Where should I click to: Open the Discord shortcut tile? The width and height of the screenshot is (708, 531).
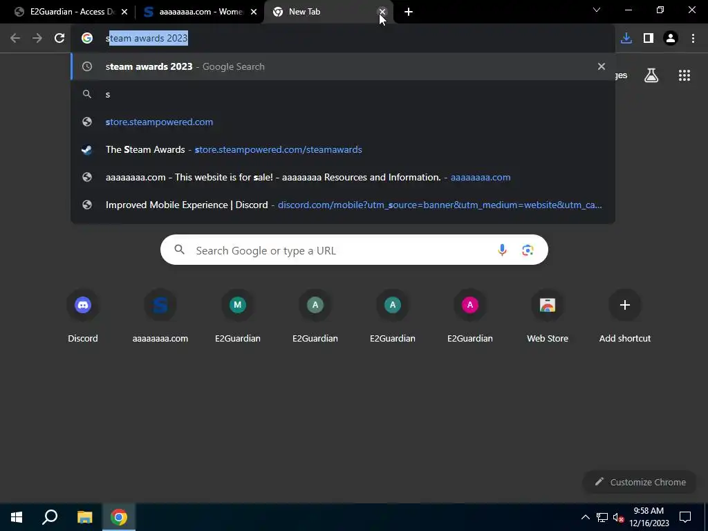pos(83,315)
